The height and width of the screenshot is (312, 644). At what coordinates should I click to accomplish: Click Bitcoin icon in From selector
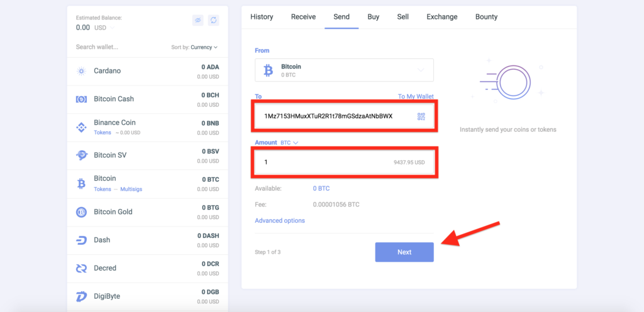tap(268, 70)
